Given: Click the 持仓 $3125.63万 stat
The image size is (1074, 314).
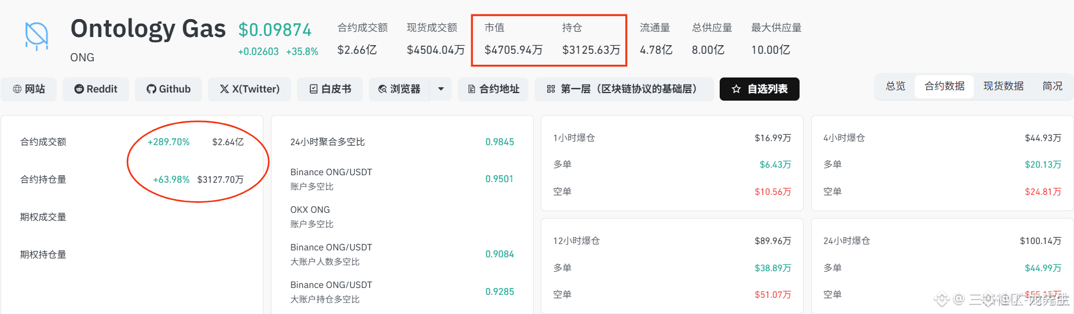Looking at the screenshot, I should point(591,39).
